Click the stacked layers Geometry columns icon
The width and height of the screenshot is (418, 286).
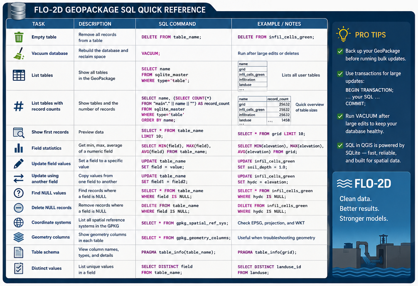tap(19, 237)
